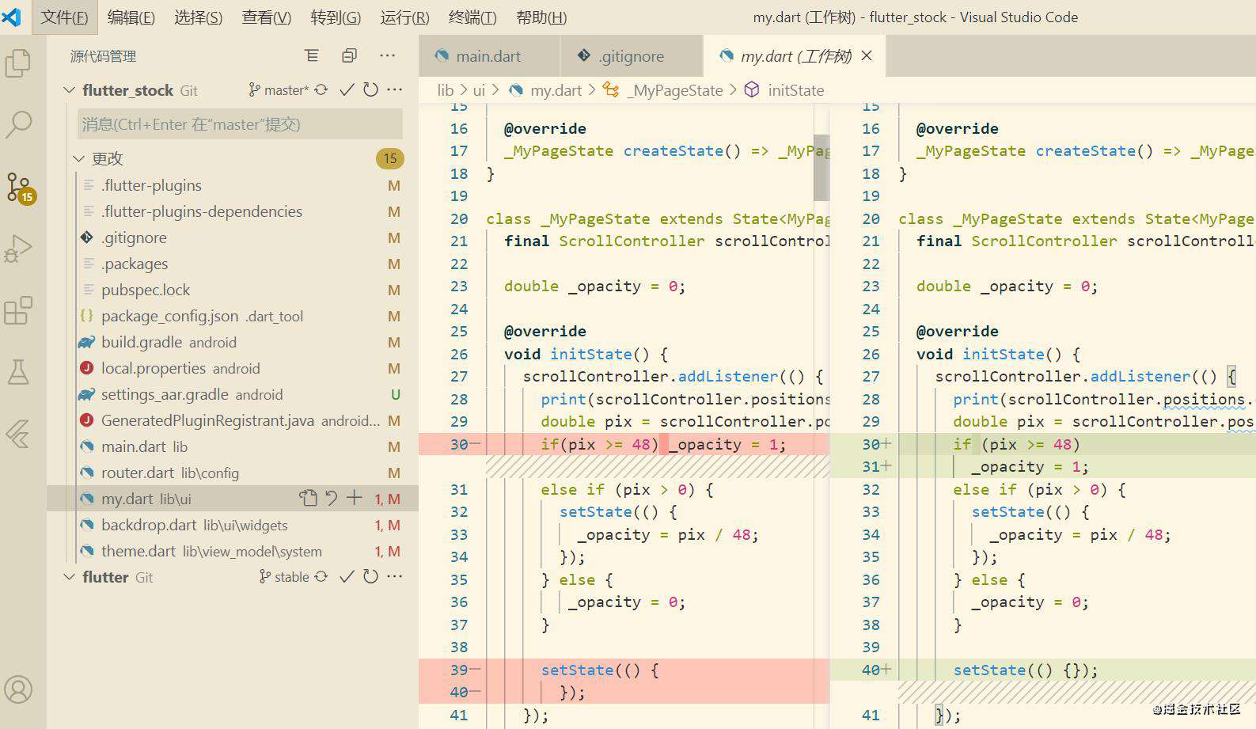This screenshot has width=1256, height=729.
Task: Refresh the flutter repository
Action: [x=370, y=577]
